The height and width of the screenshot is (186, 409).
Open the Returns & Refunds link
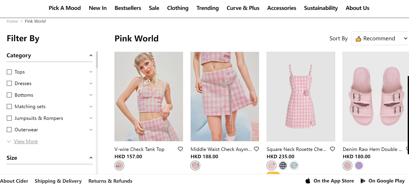click(110, 181)
